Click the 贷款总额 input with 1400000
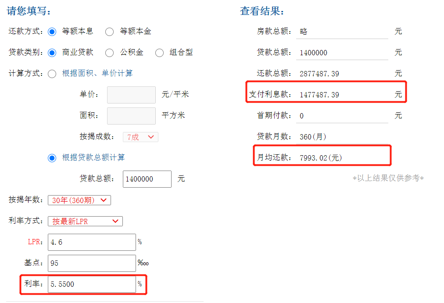The height and width of the screenshot is (303, 444). tap(147, 179)
